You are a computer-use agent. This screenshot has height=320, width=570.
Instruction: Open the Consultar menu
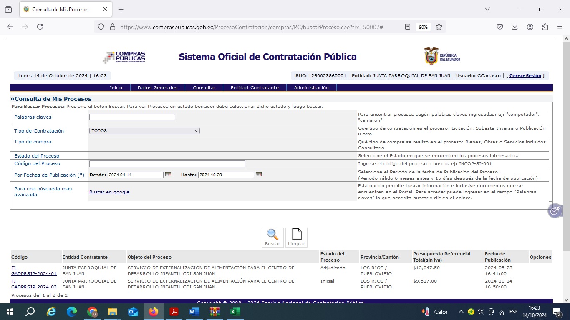click(204, 88)
